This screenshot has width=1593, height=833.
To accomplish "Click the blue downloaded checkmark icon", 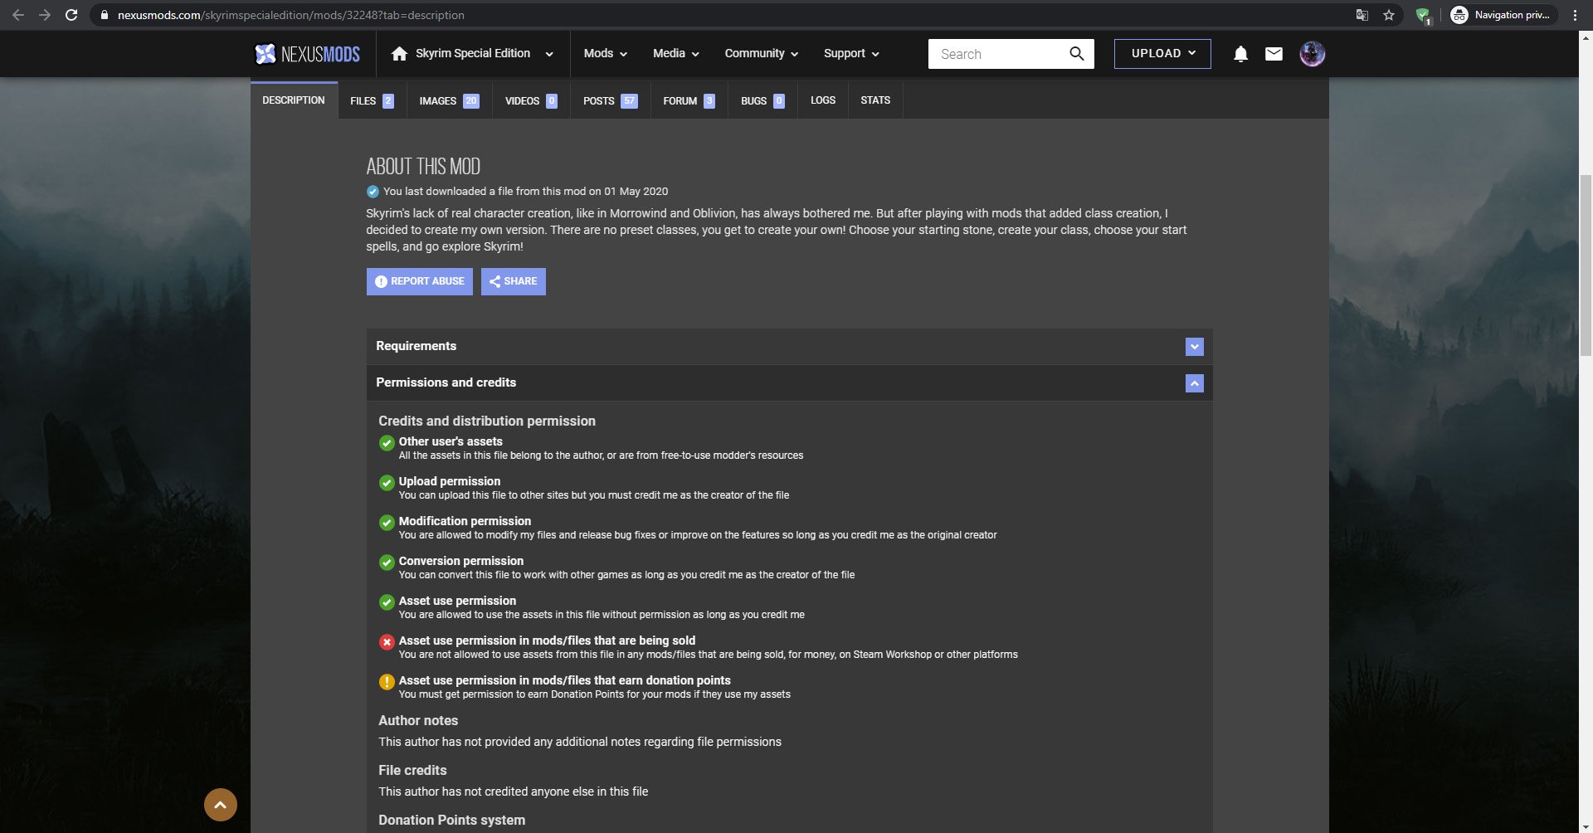I will pos(373,192).
